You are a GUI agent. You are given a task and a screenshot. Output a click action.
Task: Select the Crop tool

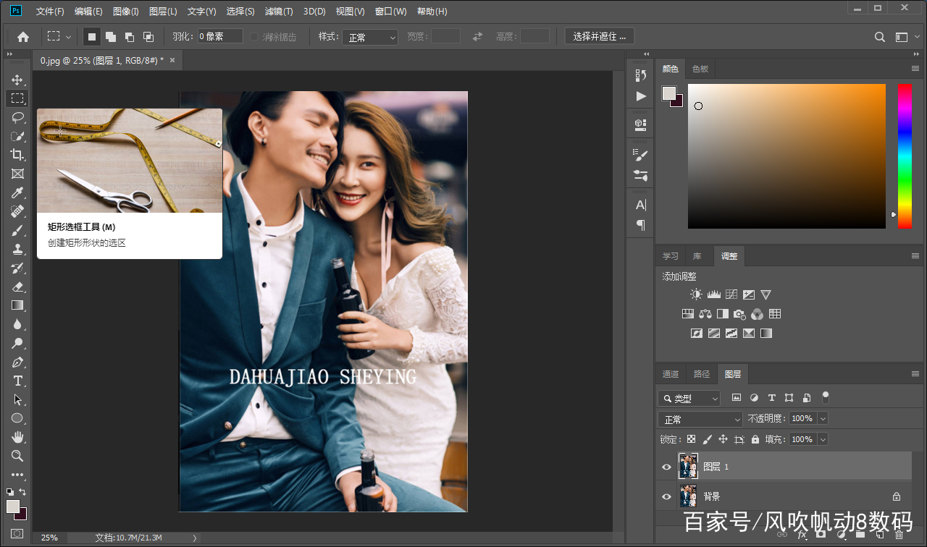tap(17, 155)
